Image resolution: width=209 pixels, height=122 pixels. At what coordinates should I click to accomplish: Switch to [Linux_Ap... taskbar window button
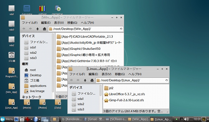click(x=161, y=119)
